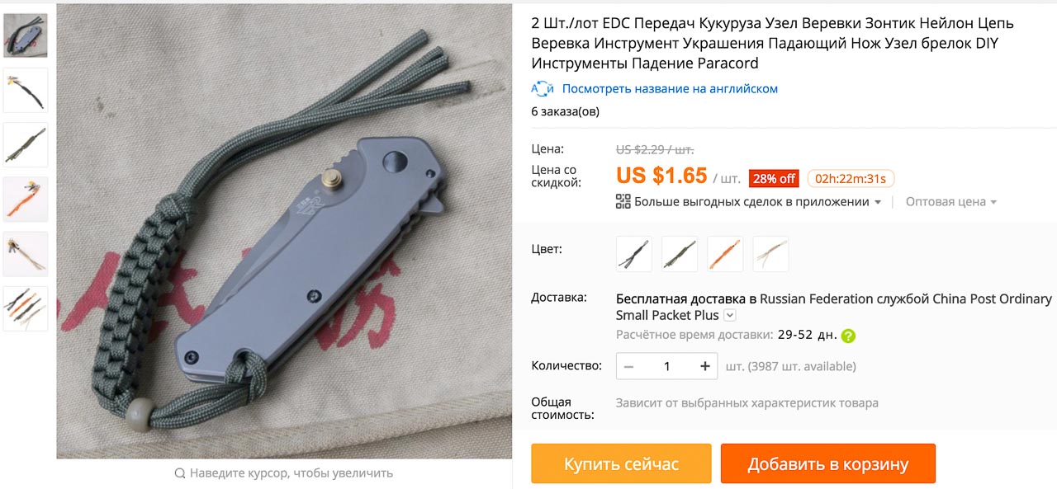Viewport: 1057px width, 489px height.
Task: Expand shipping method dropdown after Small Packet Plus
Action: click(x=729, y=316)
